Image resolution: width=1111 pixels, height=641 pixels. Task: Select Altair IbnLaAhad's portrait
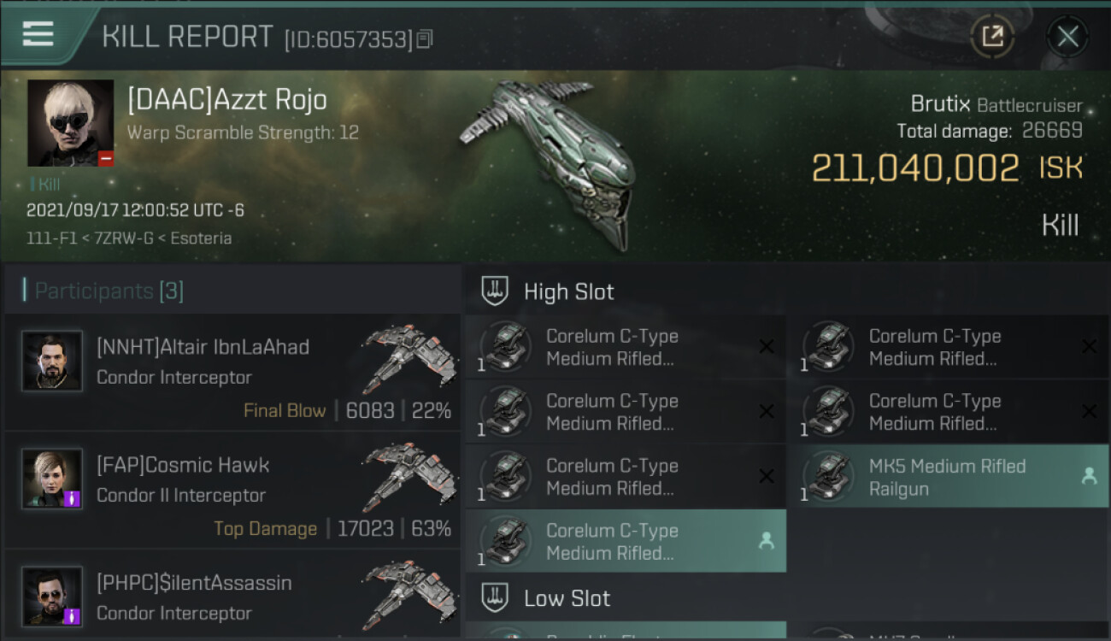click(52, 361)
